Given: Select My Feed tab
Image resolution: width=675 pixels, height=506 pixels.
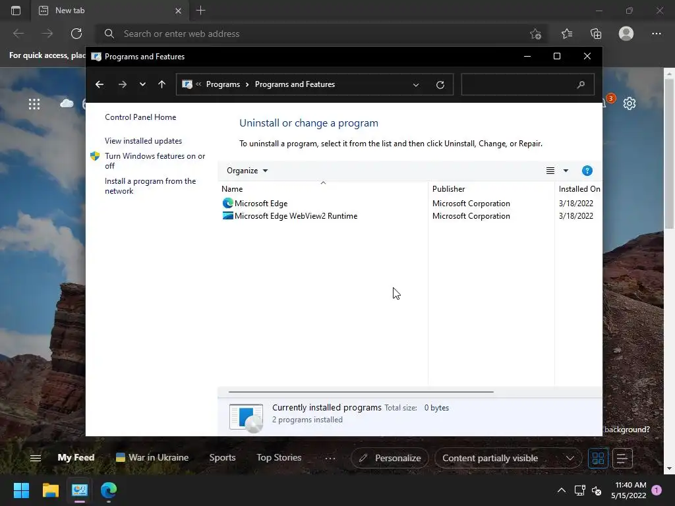Looking at the screenshot, I should (76, 457).
